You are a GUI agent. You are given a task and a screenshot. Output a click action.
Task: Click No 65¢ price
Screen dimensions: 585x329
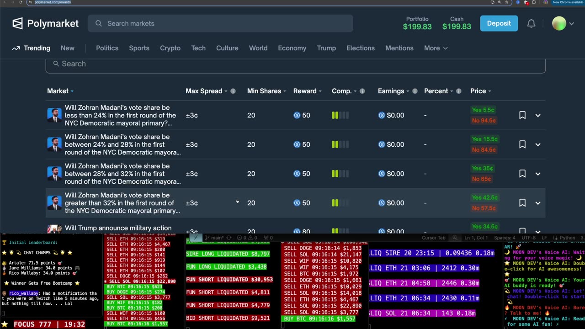(x=481, y=179)
